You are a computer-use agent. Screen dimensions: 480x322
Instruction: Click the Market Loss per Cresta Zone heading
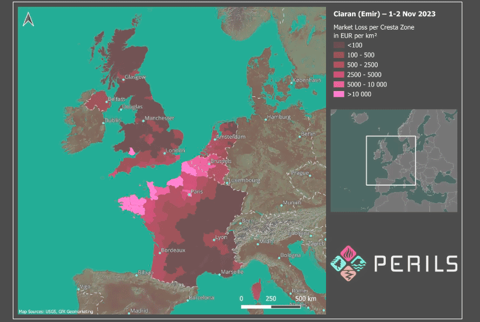pos(374,27)
